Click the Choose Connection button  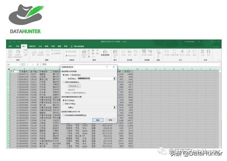pos(74,86)
